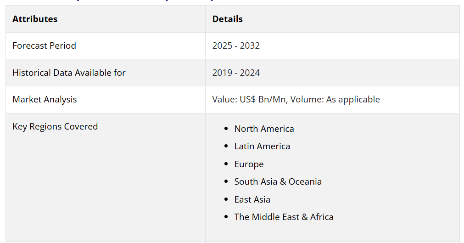Select Europe in the regions list

[x=249, y=164]
